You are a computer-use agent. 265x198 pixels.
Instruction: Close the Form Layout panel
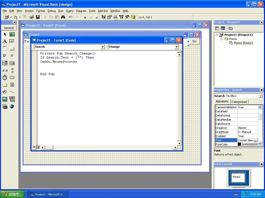click(261, 164)
